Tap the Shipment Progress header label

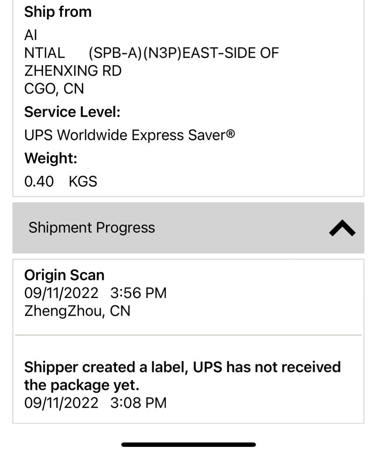coord(92,227)
